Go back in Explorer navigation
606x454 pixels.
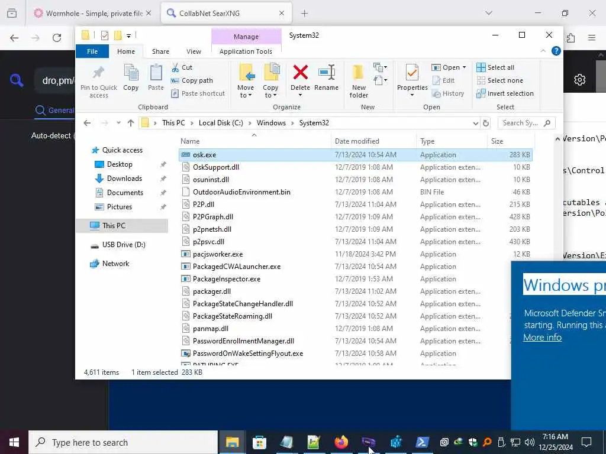pyautogui.click(x=88, y=123)
